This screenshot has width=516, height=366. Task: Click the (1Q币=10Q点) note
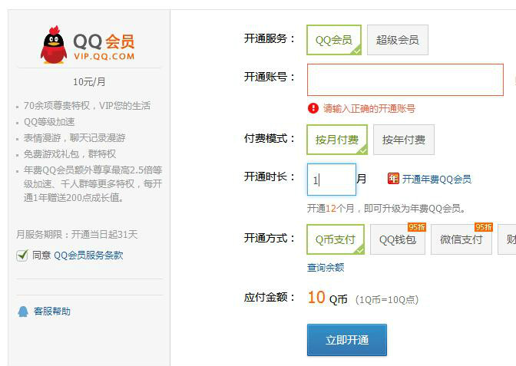[387, 299]
